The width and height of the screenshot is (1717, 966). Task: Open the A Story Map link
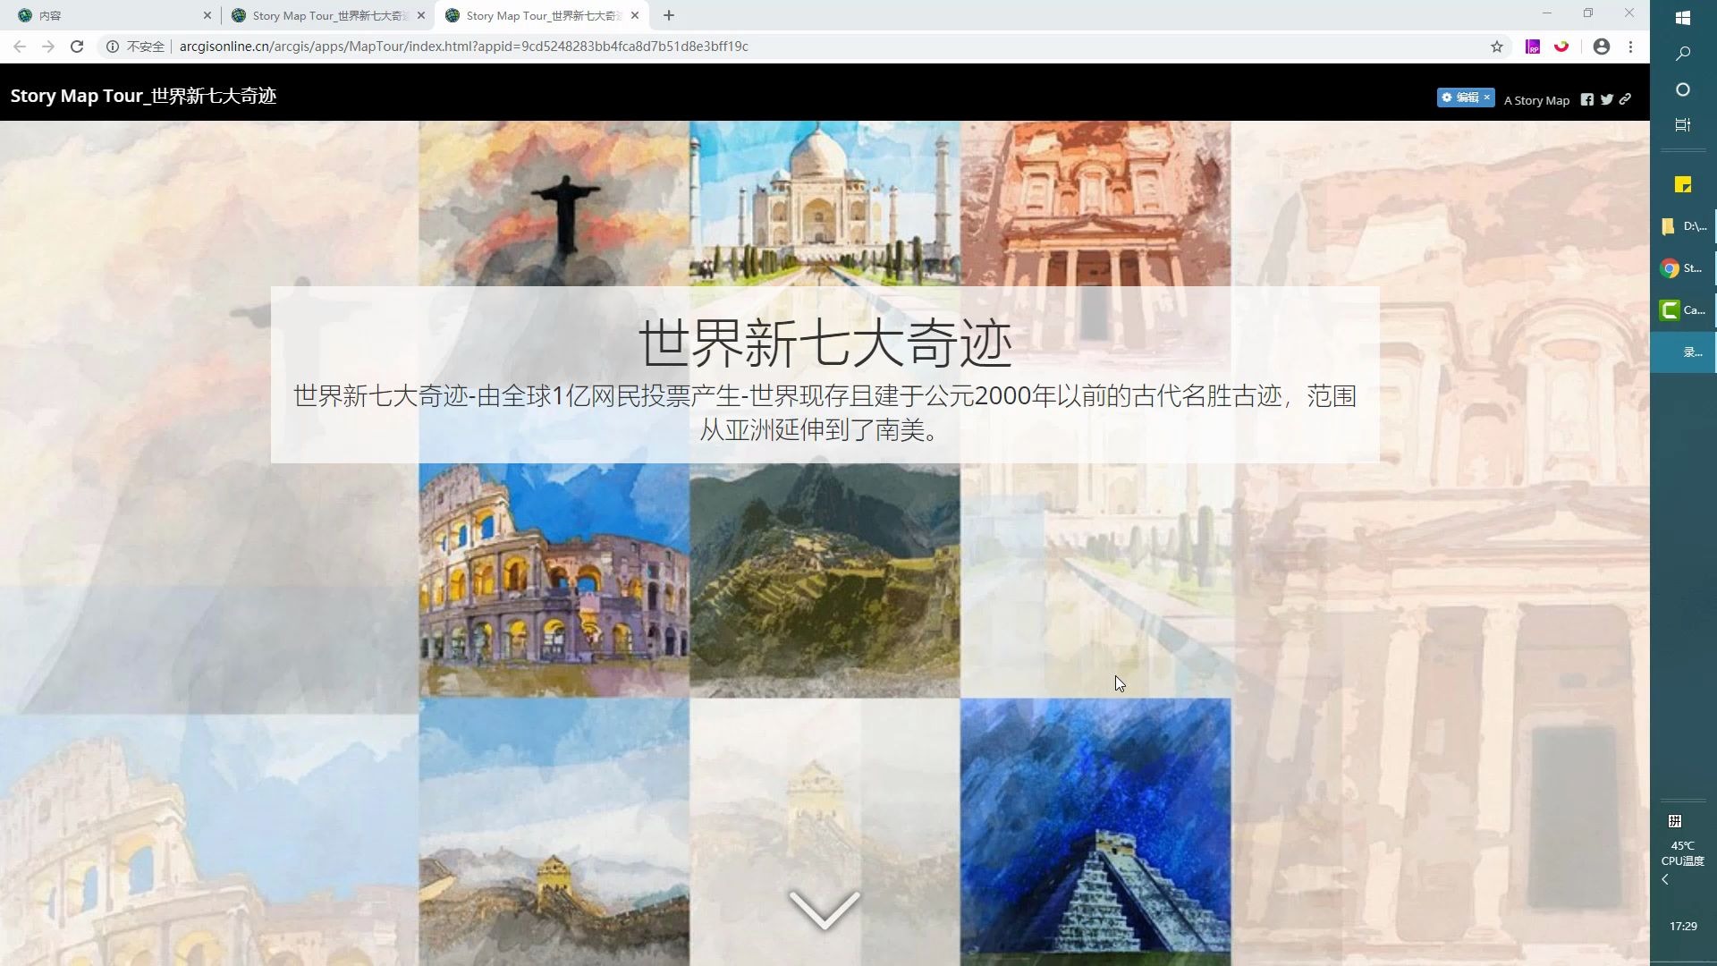[1536, 100]
